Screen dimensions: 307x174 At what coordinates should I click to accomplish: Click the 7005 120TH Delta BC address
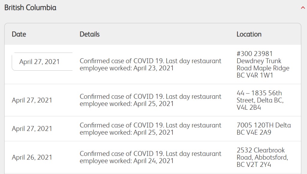click(264, 129)
